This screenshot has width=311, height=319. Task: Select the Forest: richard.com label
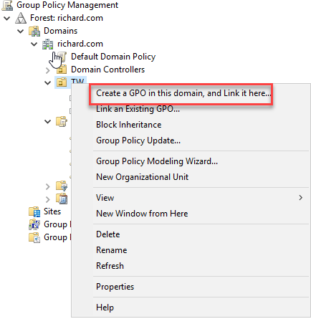click(67, 18)
